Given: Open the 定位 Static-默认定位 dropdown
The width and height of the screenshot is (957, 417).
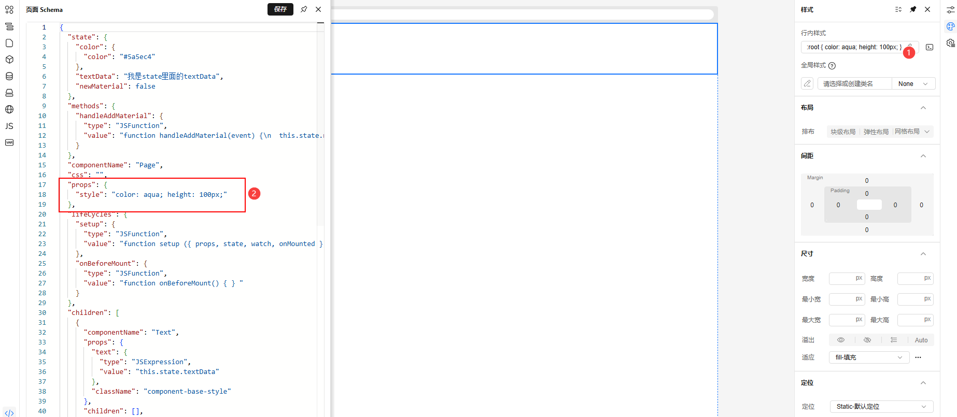Looking at the screenshot, I should (881, 407).
